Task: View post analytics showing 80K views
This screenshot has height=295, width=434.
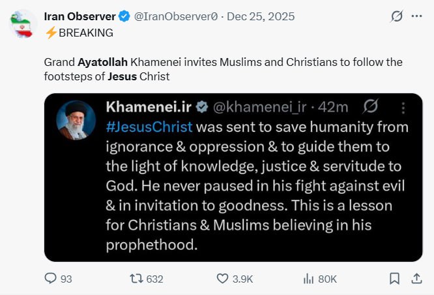Action: coord(309,279)
